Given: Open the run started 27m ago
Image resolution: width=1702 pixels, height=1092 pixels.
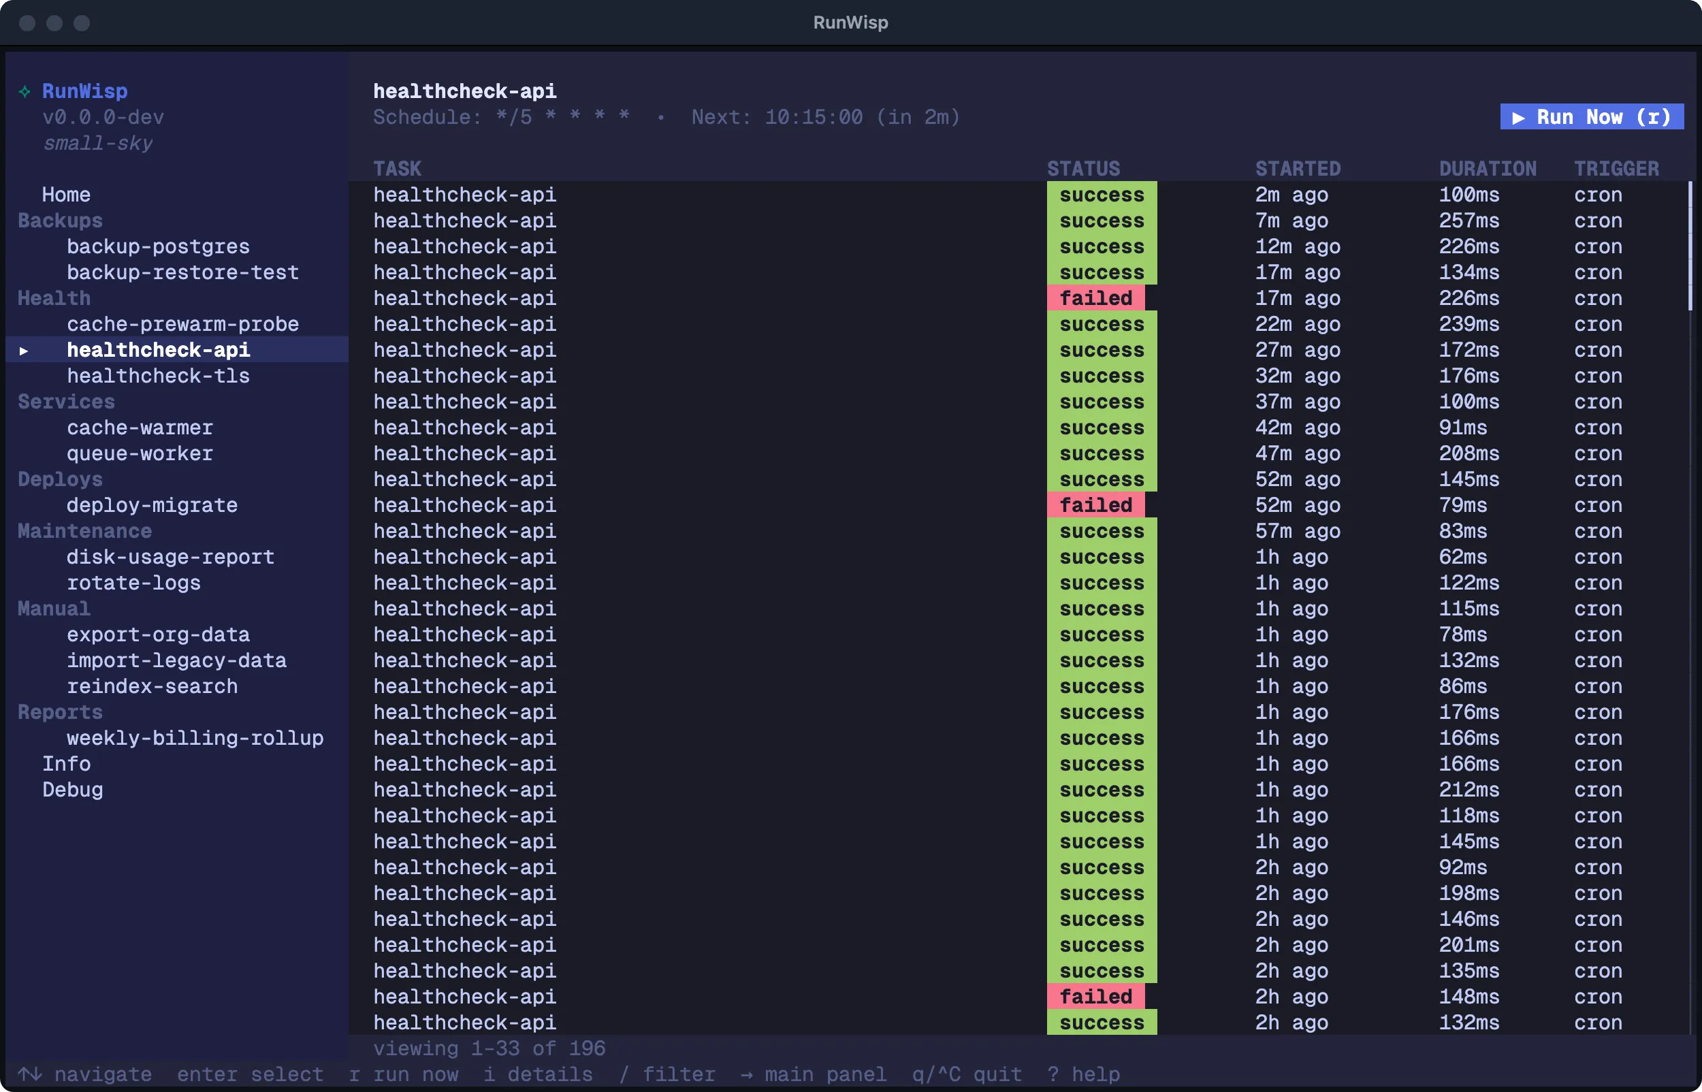Looking at the screenshot, I should pos(1018,351).
